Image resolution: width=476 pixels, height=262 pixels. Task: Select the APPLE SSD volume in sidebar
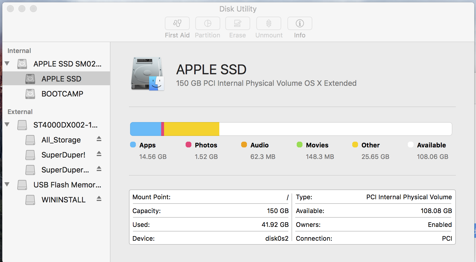tap(61, 79)
